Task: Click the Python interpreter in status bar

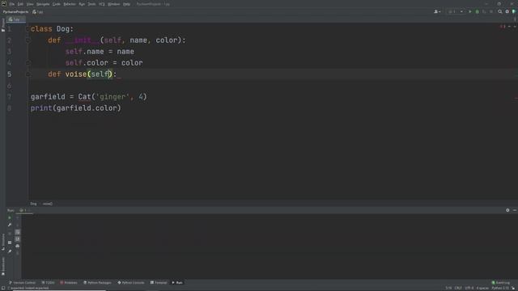Action: click(x=500, y=289)
